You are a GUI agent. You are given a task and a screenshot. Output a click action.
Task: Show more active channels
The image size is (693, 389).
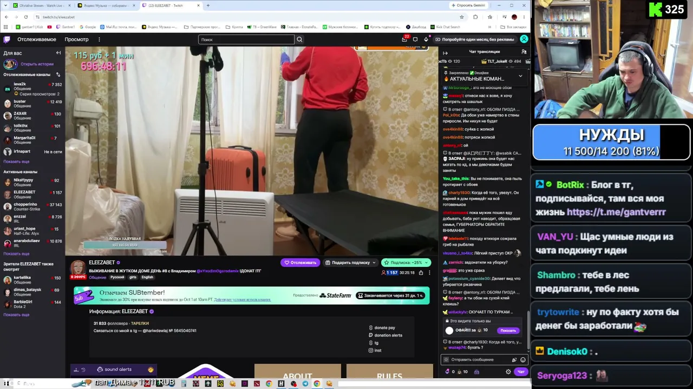pyautogui.click(x=16, y=253)
